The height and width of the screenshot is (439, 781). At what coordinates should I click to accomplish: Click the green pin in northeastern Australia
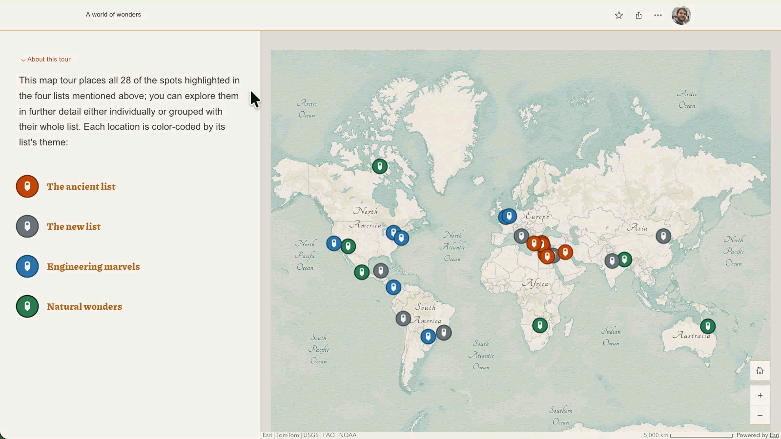click(x=708, y=326)
